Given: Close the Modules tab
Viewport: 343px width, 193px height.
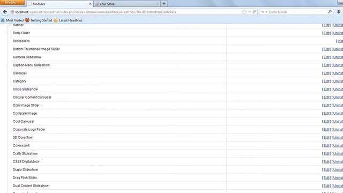Looking at the screenshot, I should [90, 4].
